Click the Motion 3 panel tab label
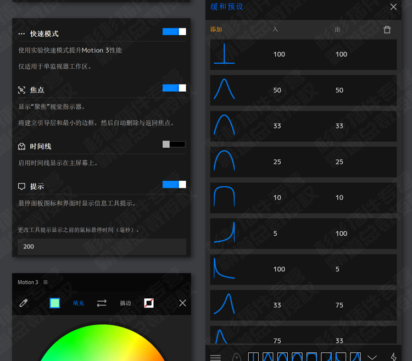Viewport: 412px width, 361px height. click(x=28, y=282)
